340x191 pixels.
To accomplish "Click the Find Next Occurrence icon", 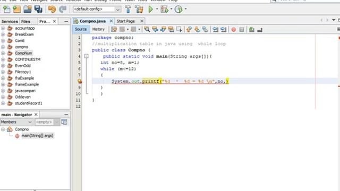I will coord(163,29).
